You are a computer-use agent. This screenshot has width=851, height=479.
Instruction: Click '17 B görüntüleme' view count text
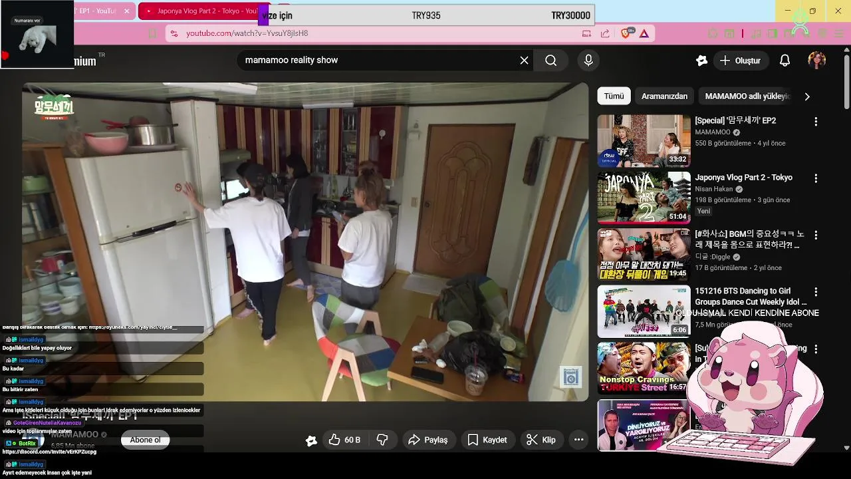point(721,268)
